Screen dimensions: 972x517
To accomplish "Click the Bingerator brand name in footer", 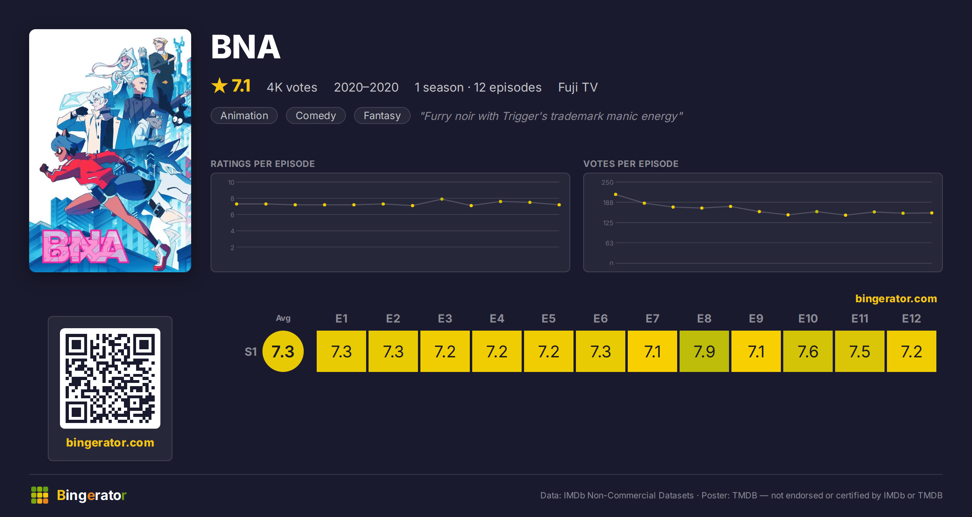I will click(92, 495).
